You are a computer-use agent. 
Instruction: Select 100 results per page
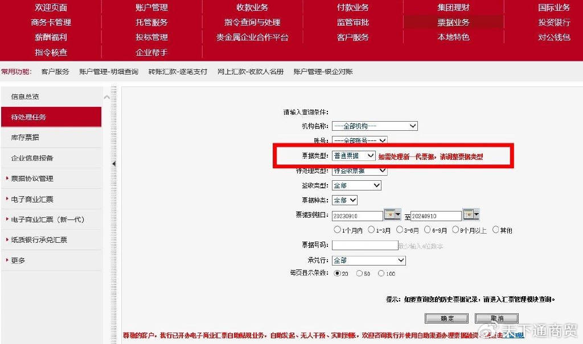tap(380, 273)
